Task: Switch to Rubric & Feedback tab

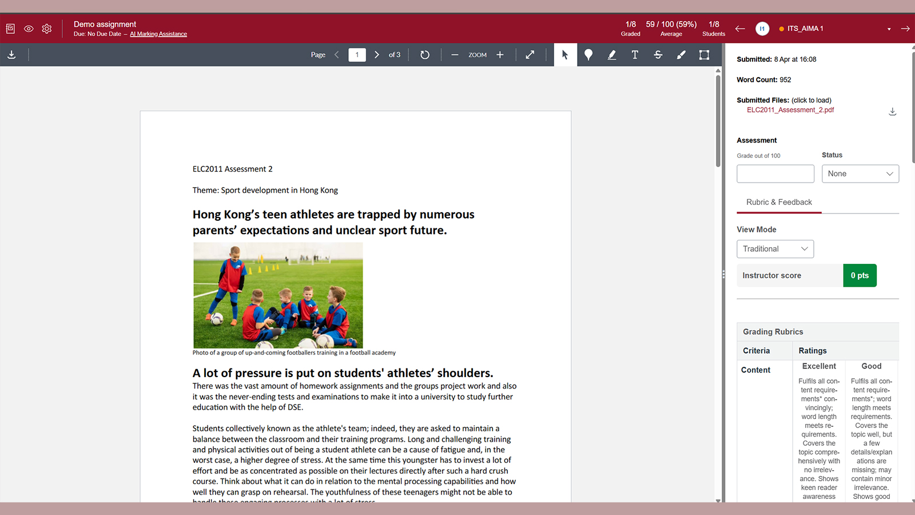Action: point(779,203)
